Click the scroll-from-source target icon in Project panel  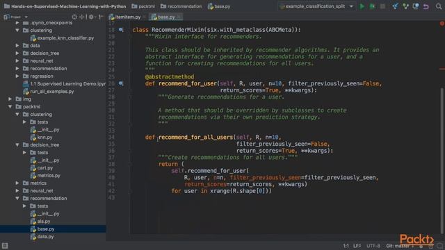pos(74,17)
